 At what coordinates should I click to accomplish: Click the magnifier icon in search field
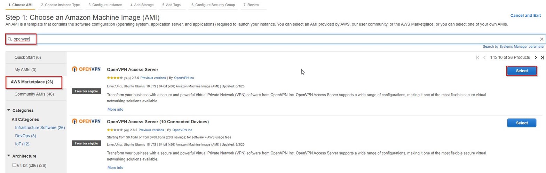[10, 39]
